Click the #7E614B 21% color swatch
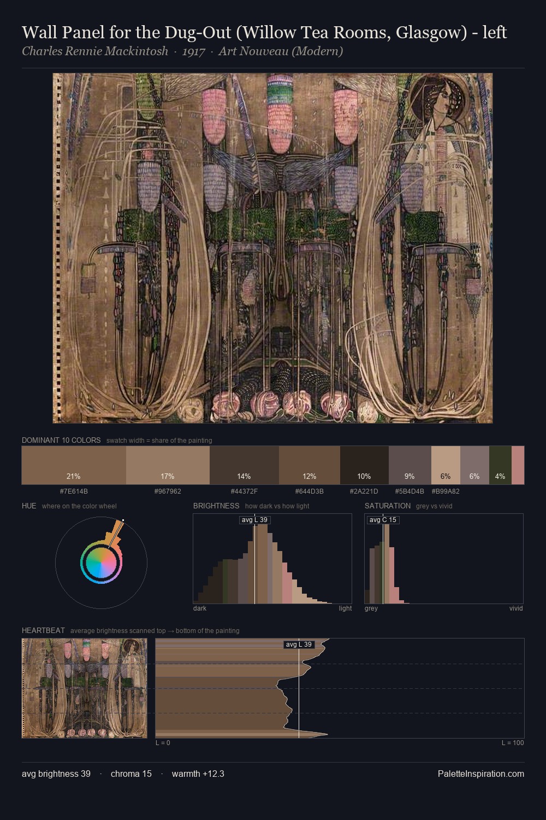The height and width of the screenshot is (820, 546). [74, 465]
